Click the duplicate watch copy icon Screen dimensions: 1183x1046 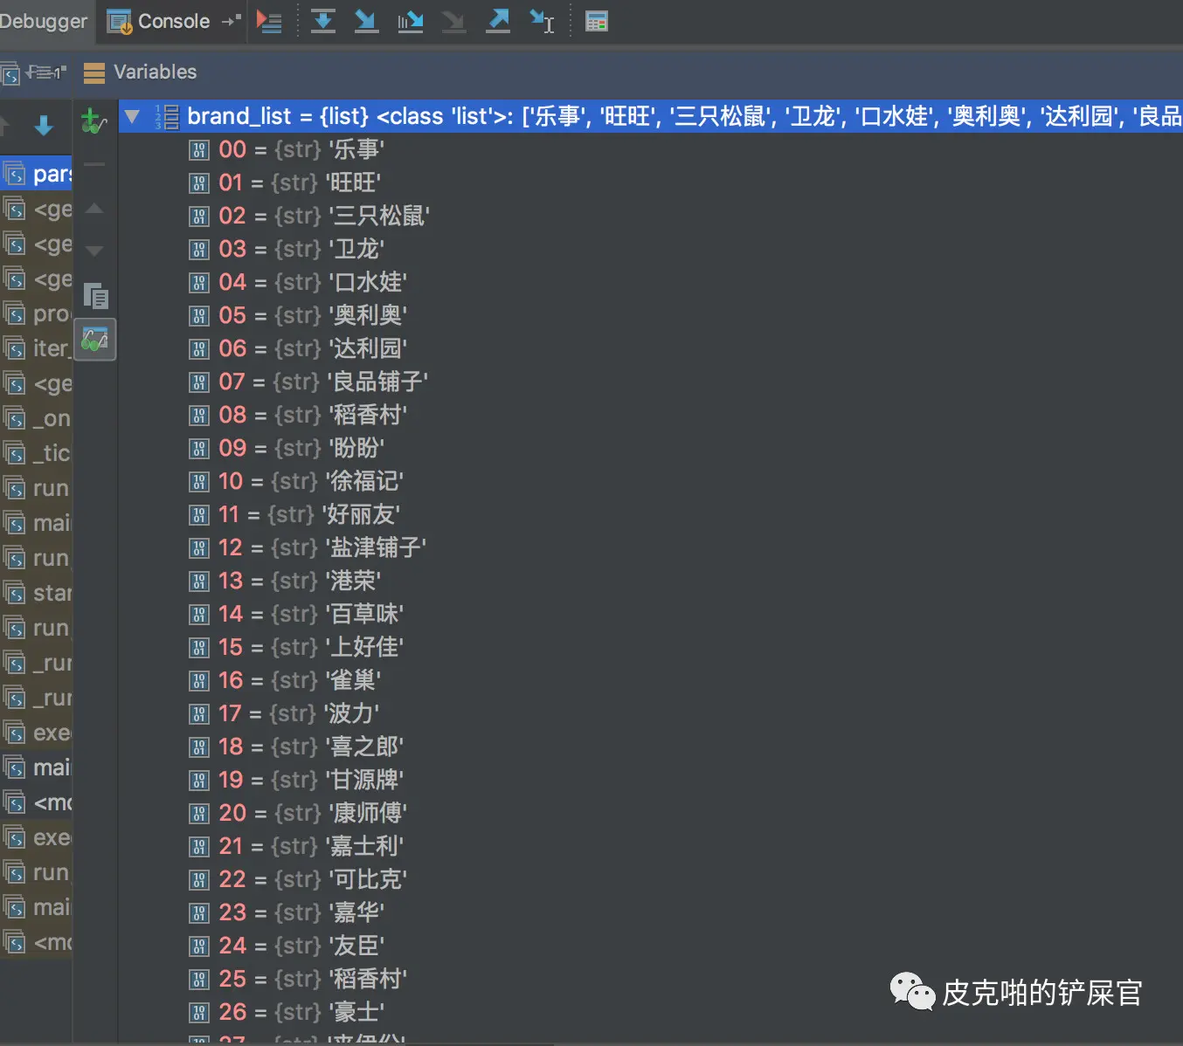pos(95,296)
